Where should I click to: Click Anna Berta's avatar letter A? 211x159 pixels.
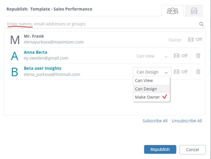click(15, 56)
